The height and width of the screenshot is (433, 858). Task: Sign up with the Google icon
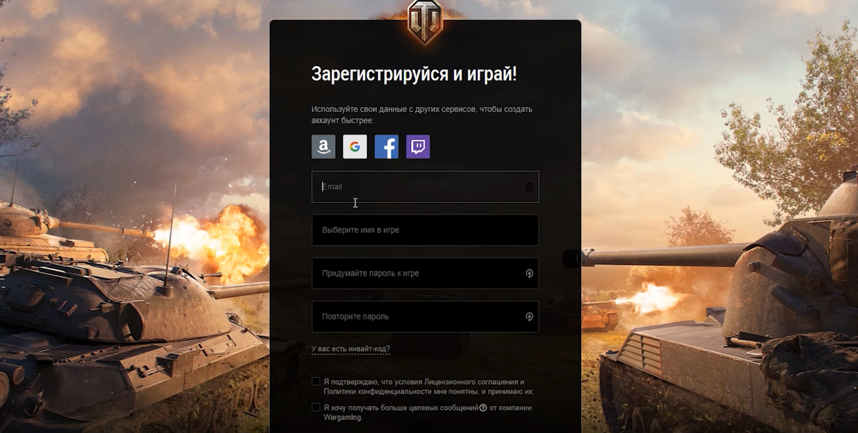click(x=355, y=147)
